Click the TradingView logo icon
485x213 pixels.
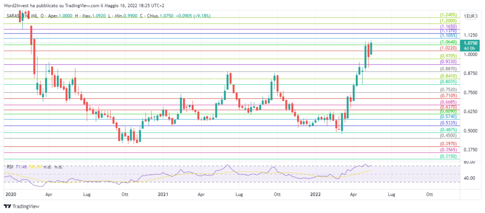(x=7, y=206)
